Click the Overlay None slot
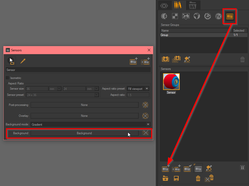The width and height of the screenshot is (249, 186). pyautogui.click(x=84, y=116)
